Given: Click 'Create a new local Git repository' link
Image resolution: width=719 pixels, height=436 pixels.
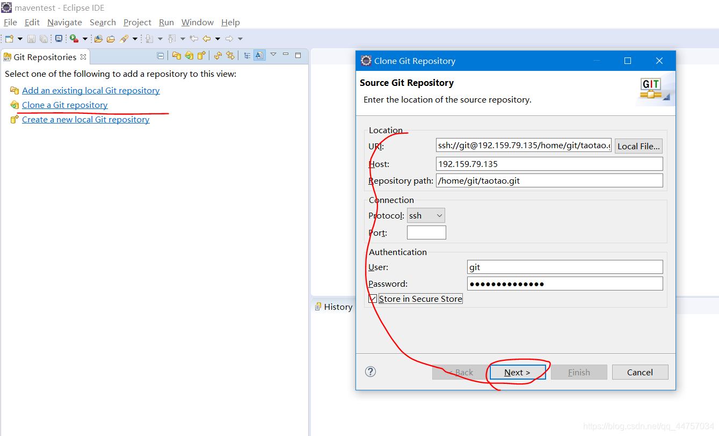Looking at the screenshot, I should [86, 119].
